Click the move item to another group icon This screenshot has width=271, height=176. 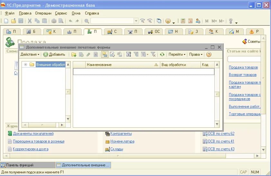coord(112,55)
